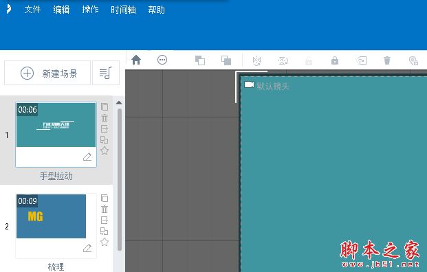Click the 新建场景 button
The height and width of the screenshot is (272, 427).
coord(47,73)
